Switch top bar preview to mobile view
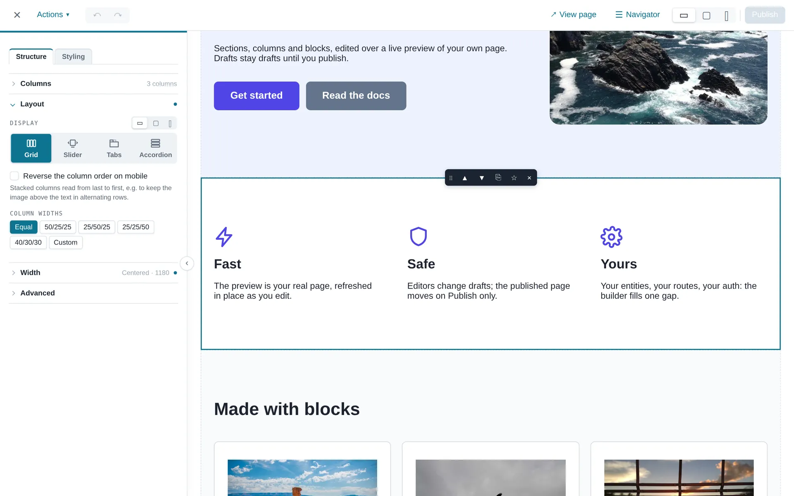 tap(727, 16)
